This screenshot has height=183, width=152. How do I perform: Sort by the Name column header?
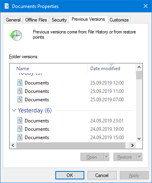coord(49,69)
